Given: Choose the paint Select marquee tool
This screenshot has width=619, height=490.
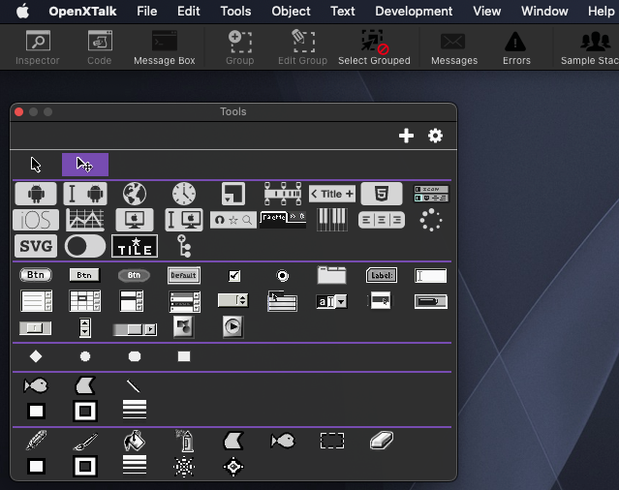Looking at the screenshot, I should [x=332, y=441].
